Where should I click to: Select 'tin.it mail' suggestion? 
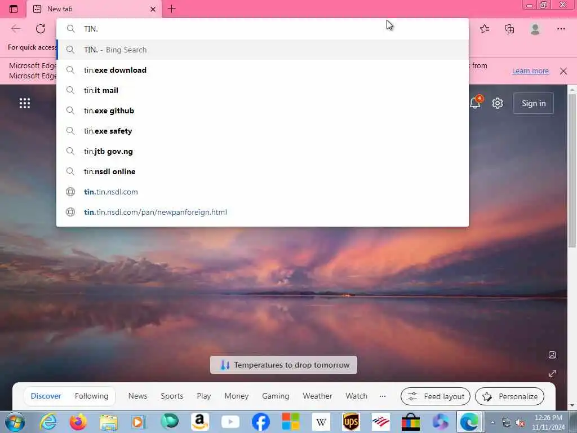click(263, 90)
